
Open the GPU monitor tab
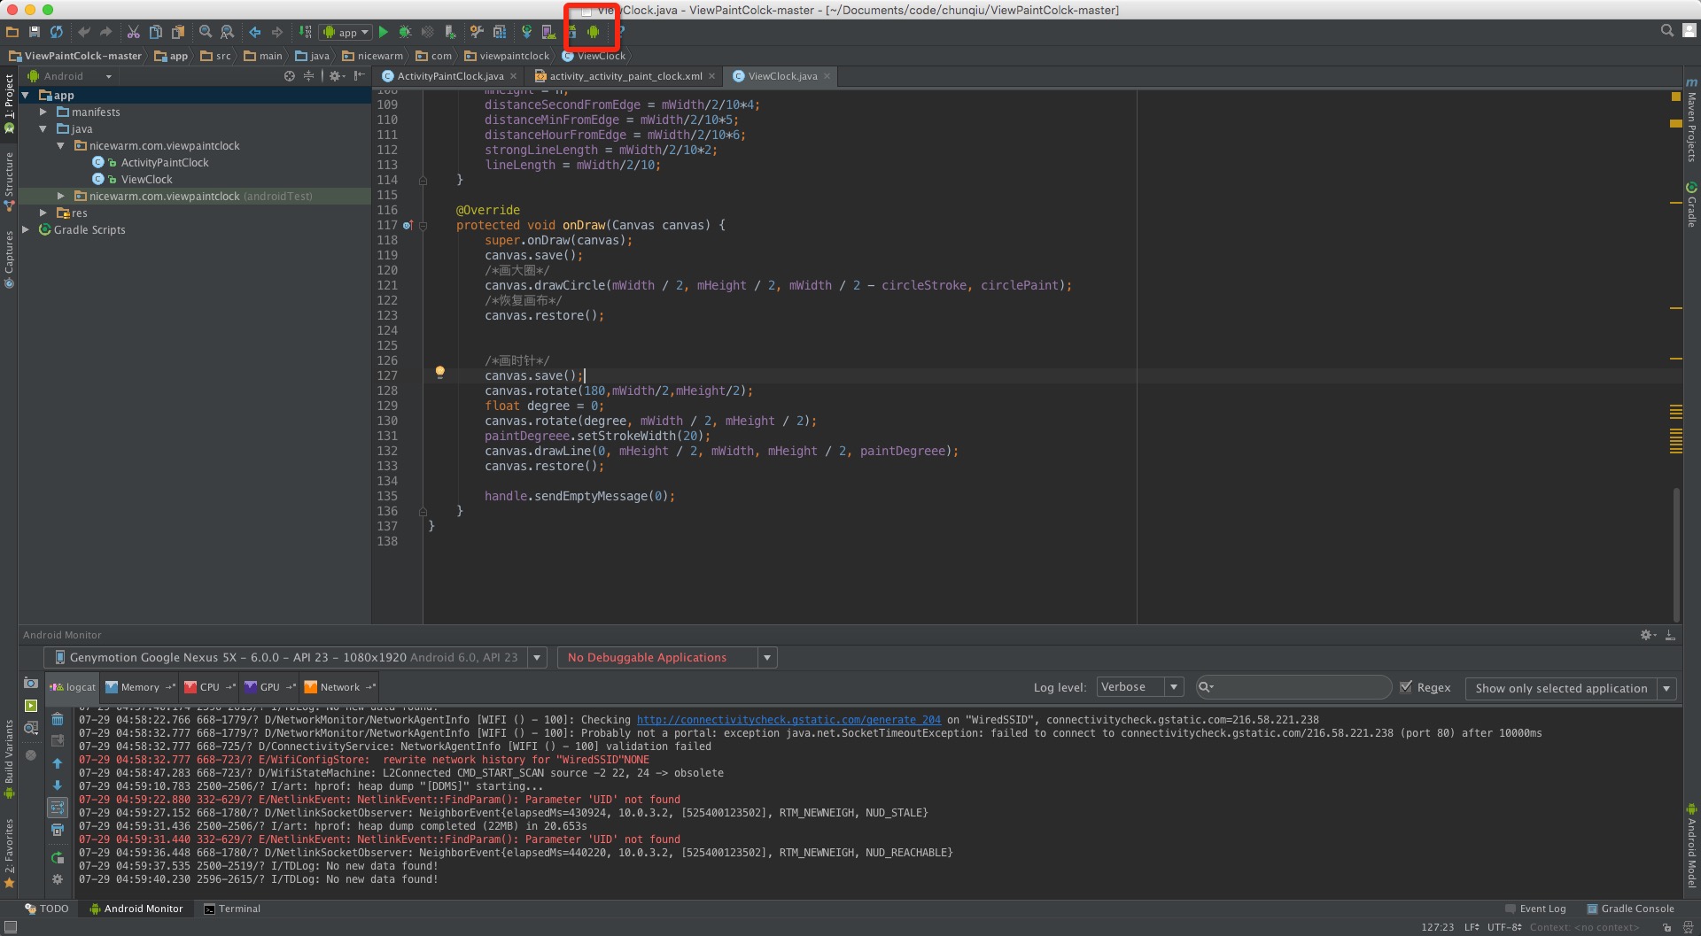coord(270,687)
